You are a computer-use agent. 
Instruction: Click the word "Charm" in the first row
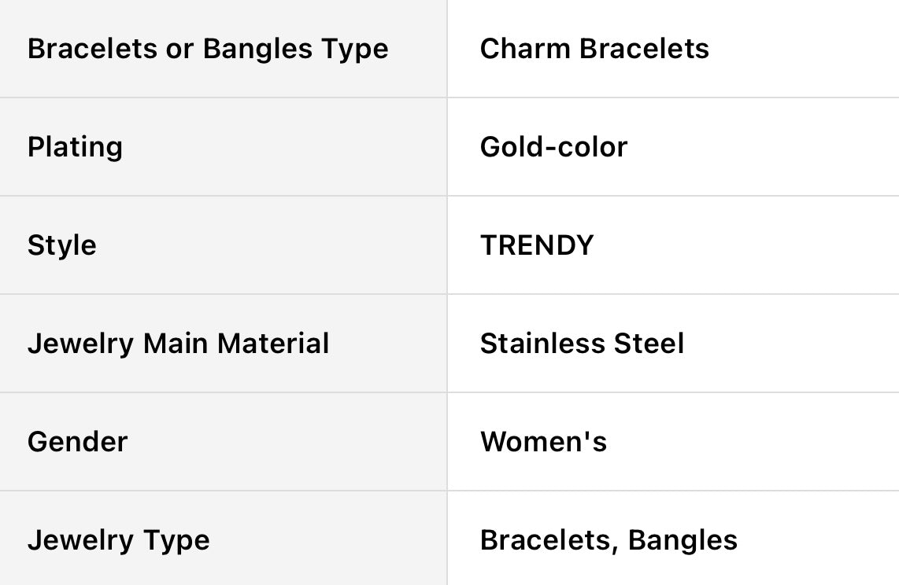coord(525,49)
